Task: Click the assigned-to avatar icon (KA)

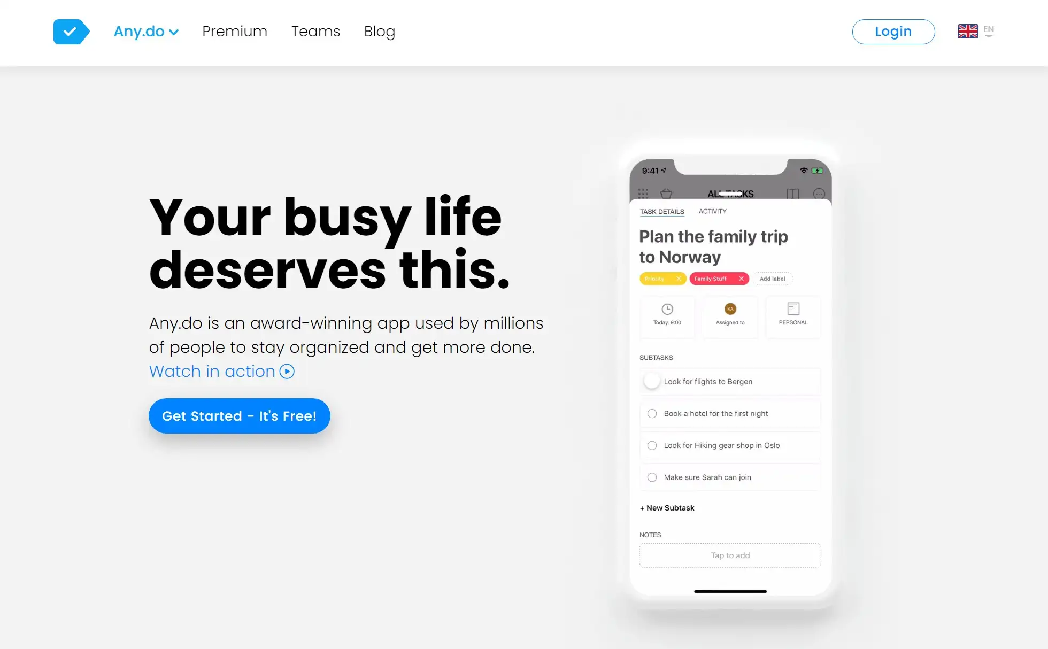Action: click(730, 308)
